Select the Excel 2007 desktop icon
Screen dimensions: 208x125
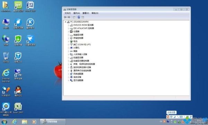coord(18,108)
